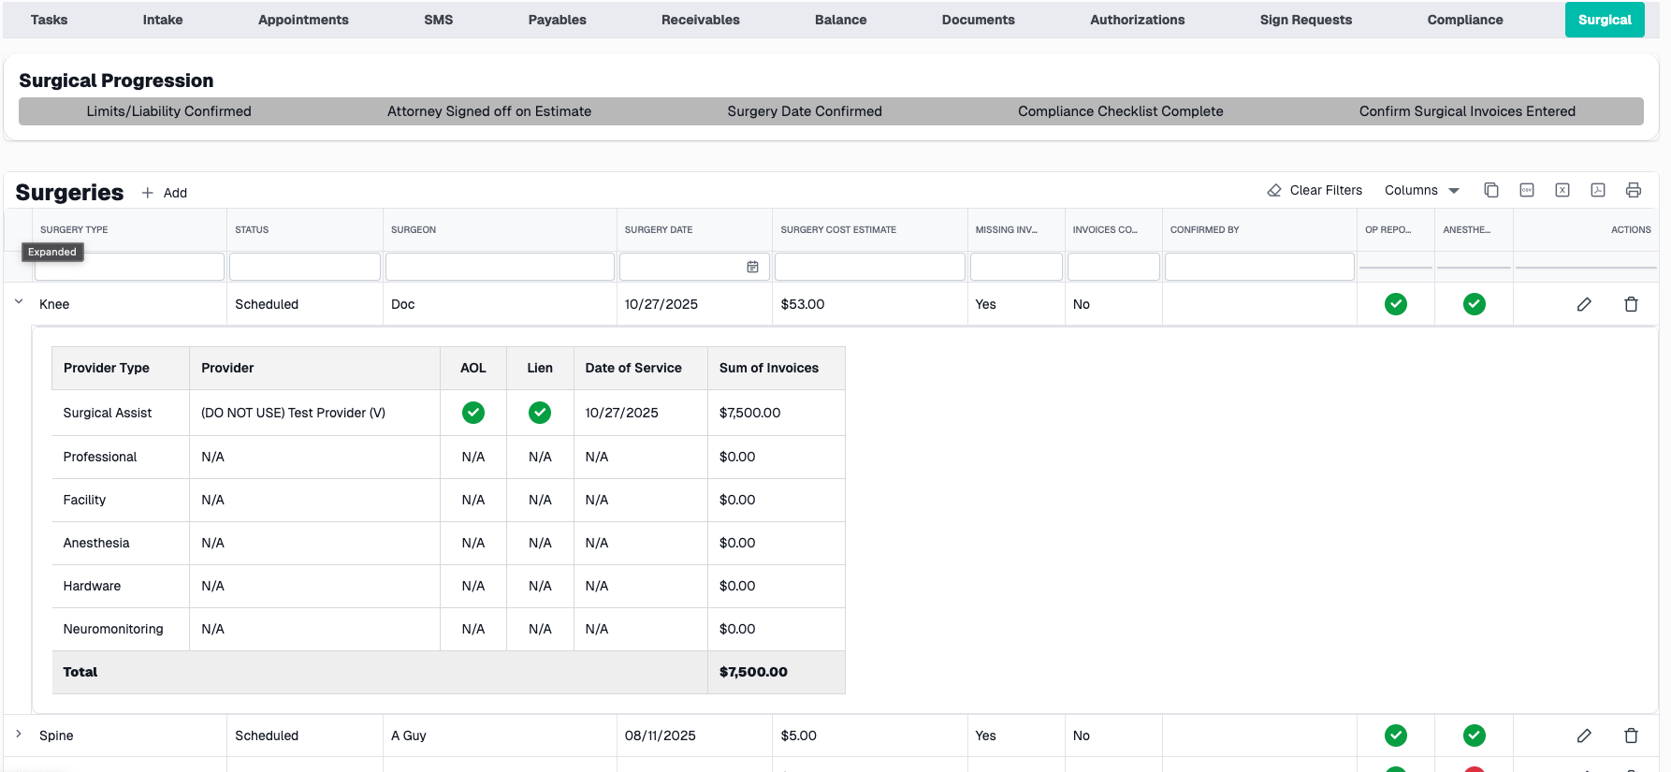The height and width of the screenshot is (772, 1671).
Task: Open the Receivables tab
Action: [700, 20]
